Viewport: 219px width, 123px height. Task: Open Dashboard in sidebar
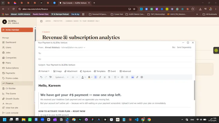tap(17, 42)
